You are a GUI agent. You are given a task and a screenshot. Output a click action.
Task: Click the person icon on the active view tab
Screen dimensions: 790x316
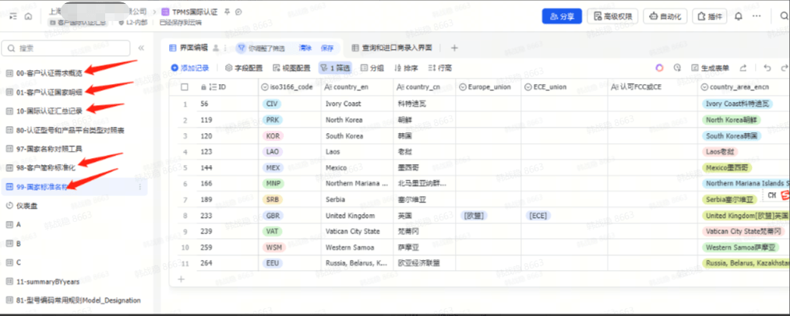216,48
